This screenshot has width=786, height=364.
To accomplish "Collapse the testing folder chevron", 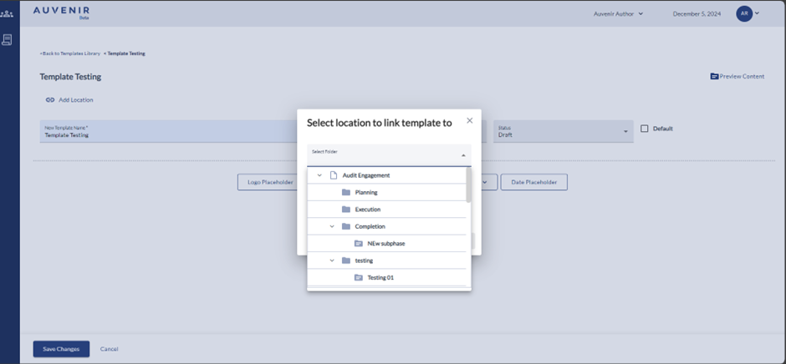I will pyautogui.click(x=332, y=260).
